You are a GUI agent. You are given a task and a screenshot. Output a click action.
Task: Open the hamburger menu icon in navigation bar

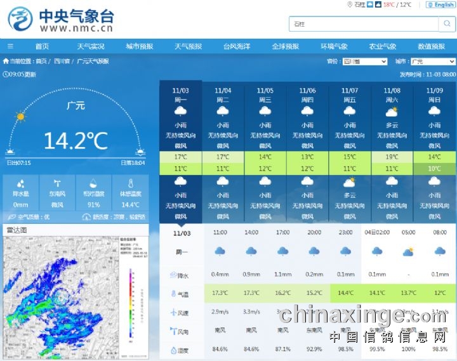(x=10, y=46)
